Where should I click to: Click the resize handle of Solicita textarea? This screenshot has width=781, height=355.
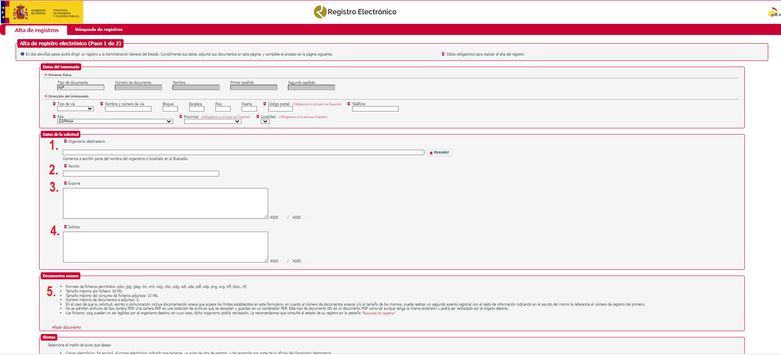[266, 260]
